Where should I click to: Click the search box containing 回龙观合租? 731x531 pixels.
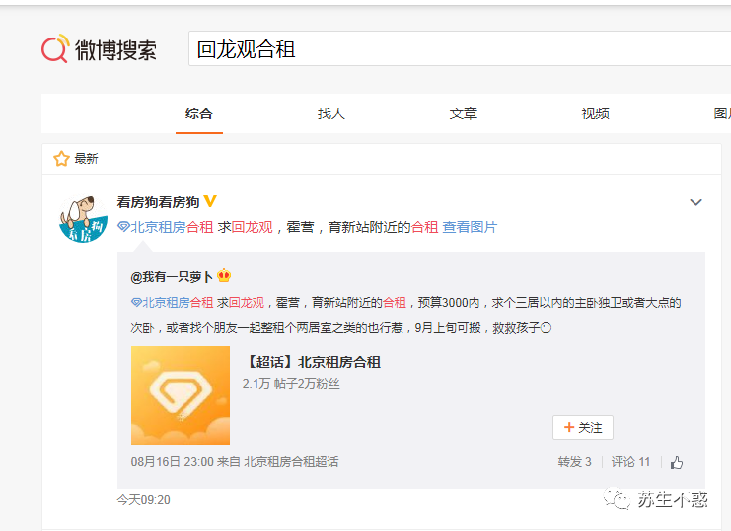pyautogui.click(x=460, y=49)
